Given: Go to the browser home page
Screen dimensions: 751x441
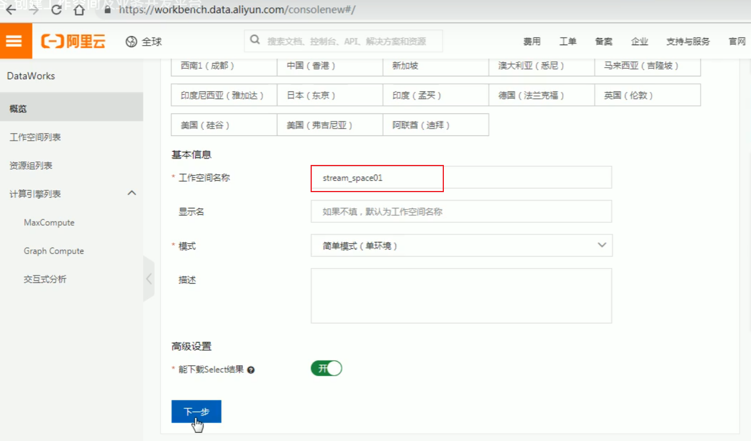Looking at the screenshot, I should (x=79, y=10).
